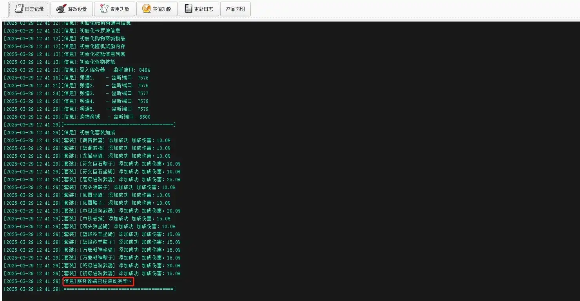
Task: Open the 日志记录 tab
Action: 29,9
